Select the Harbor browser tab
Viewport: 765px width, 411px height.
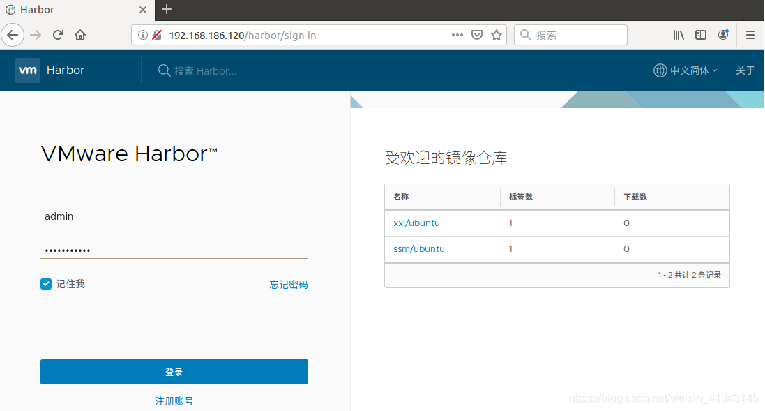click(77, 10)
